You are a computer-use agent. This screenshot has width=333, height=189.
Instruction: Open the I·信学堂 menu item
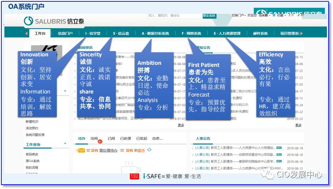click(93, 33)
